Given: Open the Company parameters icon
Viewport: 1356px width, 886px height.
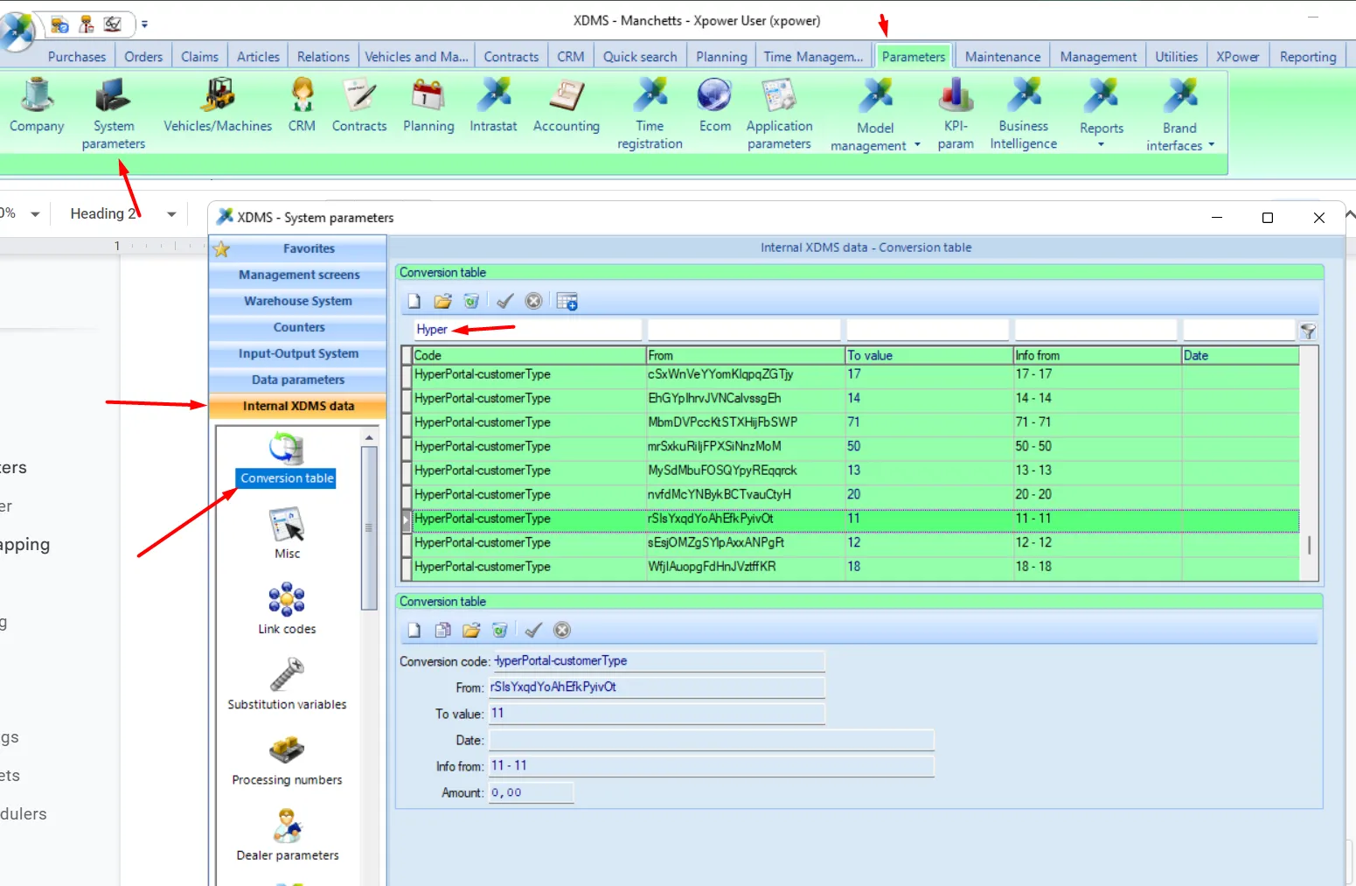Looking at the screenshot, I should 37,105.
